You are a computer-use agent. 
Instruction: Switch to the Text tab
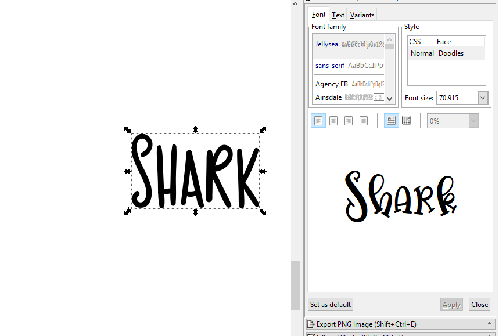click(x=338, y=15)
